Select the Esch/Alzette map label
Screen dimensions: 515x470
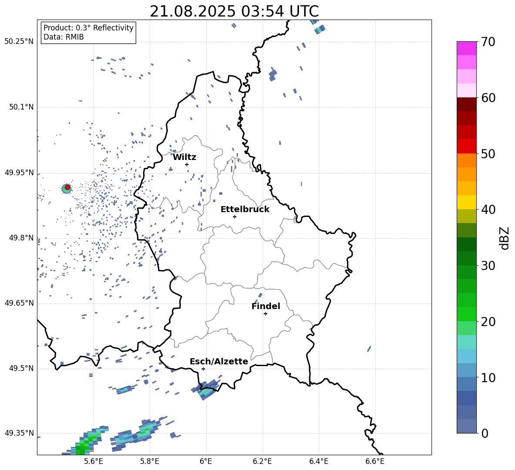(219, 361)
